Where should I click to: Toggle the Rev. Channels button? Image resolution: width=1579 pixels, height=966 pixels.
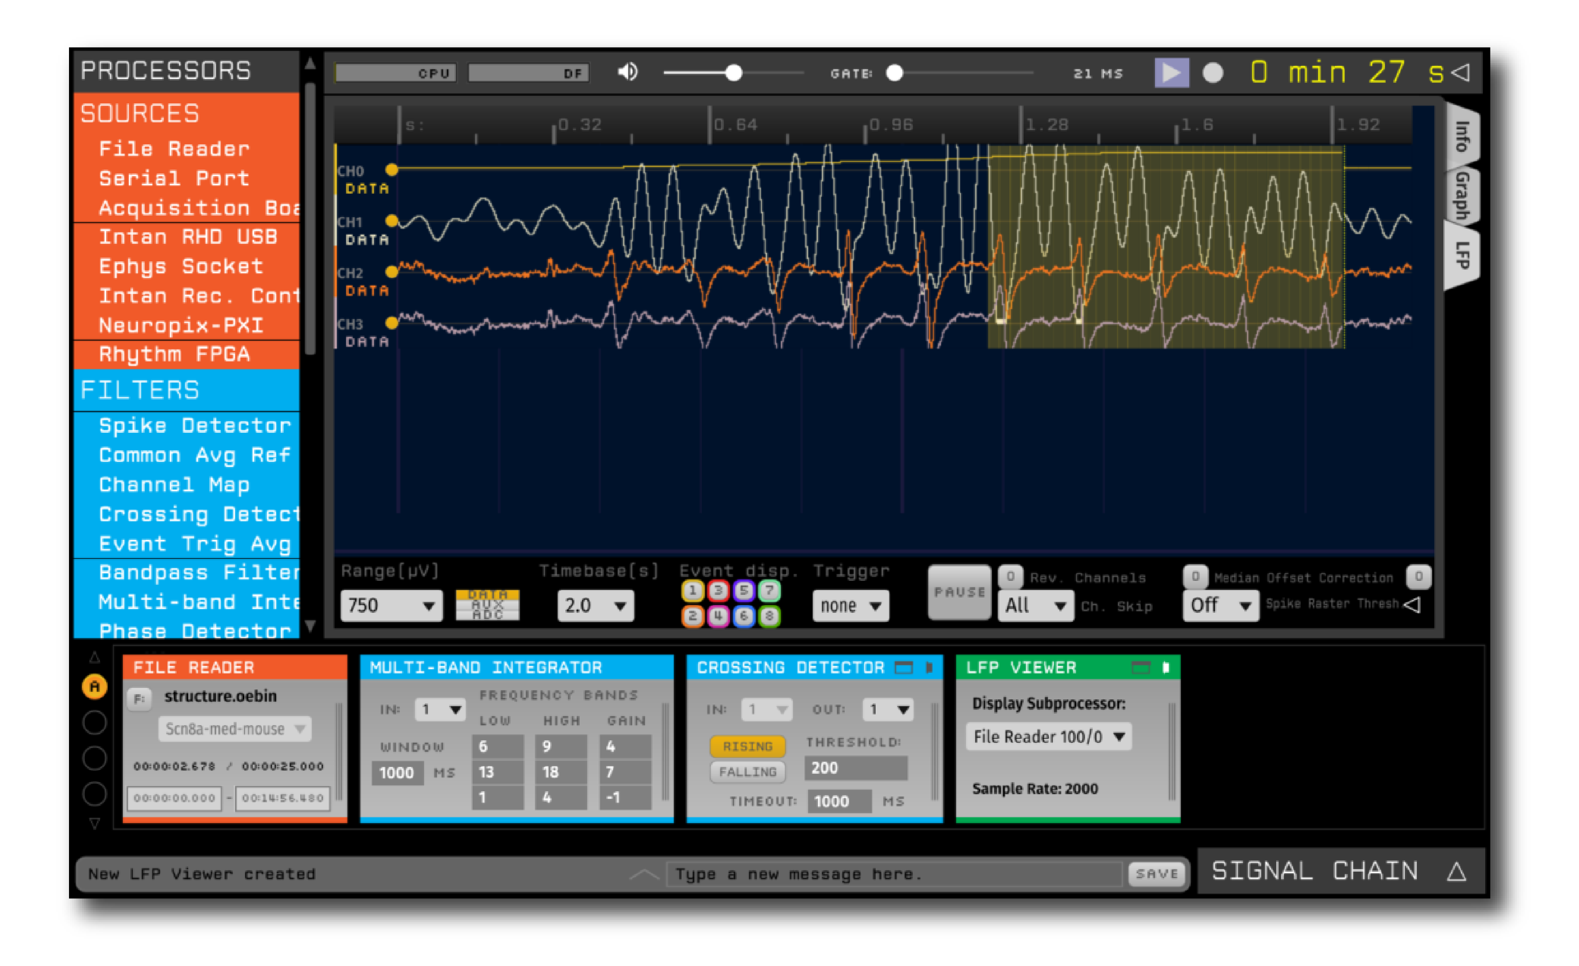pyautogui.click(x=1010, y=577)
